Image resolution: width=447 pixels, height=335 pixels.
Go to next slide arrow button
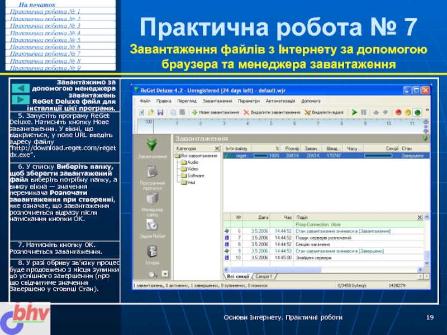click(x=21, y=100)
